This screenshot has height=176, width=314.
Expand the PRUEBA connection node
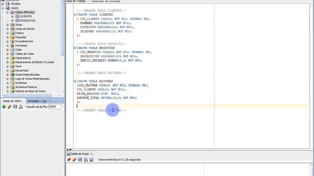[x=2, y=4]
